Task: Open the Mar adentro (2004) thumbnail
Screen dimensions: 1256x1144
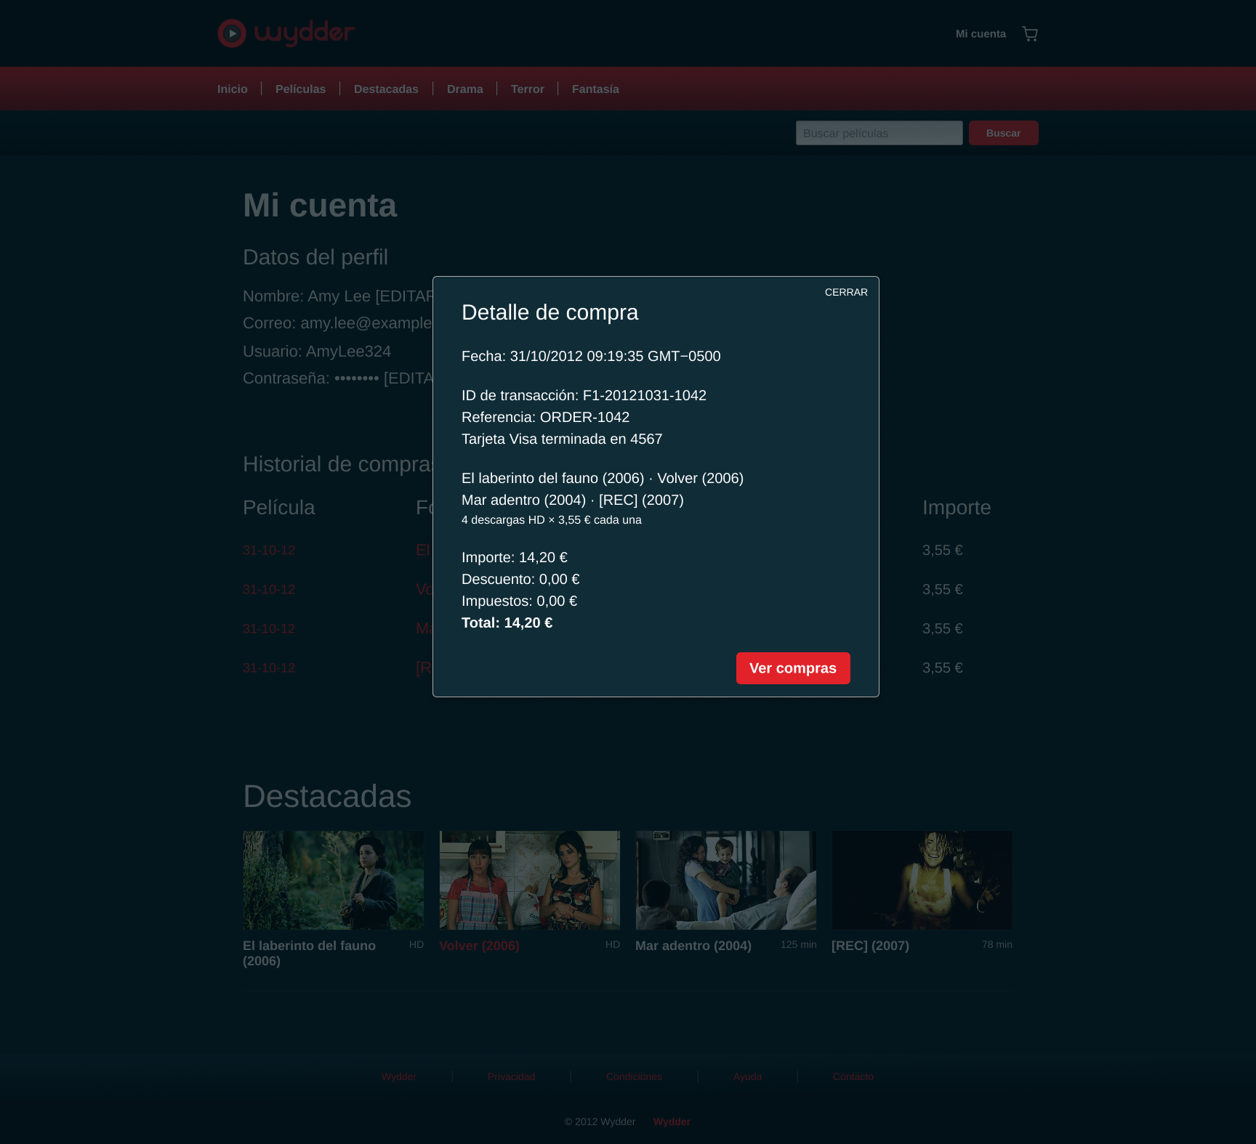Action: tap(726, 880)
